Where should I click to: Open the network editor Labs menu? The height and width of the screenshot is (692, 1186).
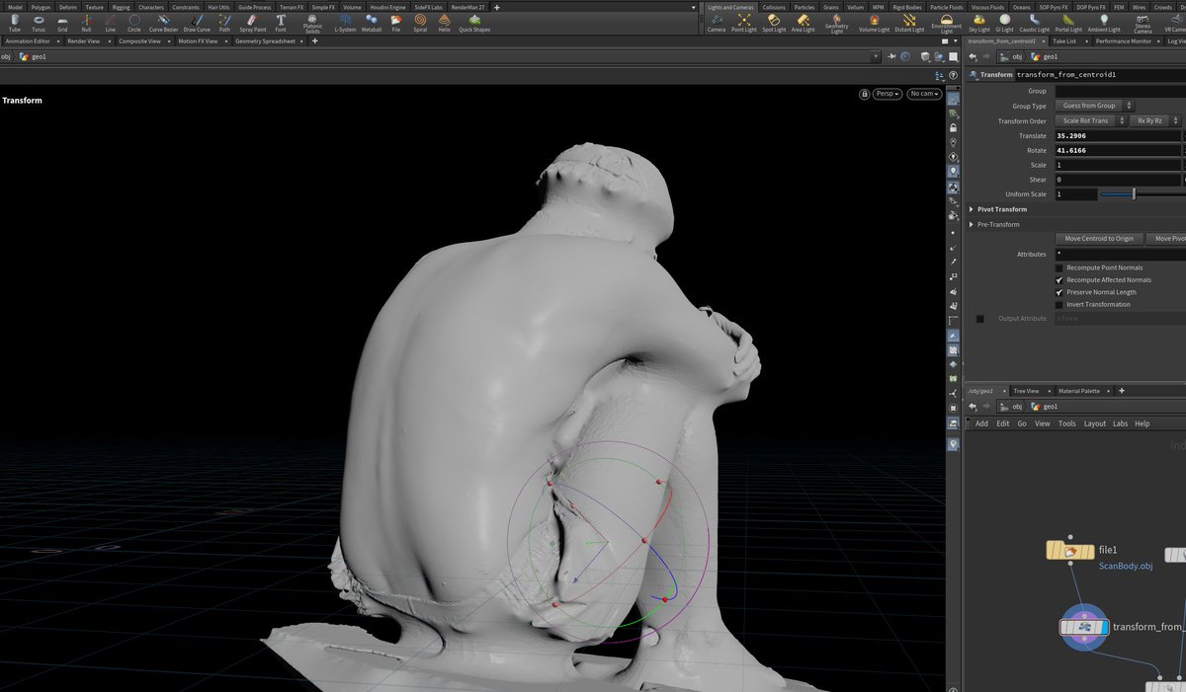[1120, 423]
